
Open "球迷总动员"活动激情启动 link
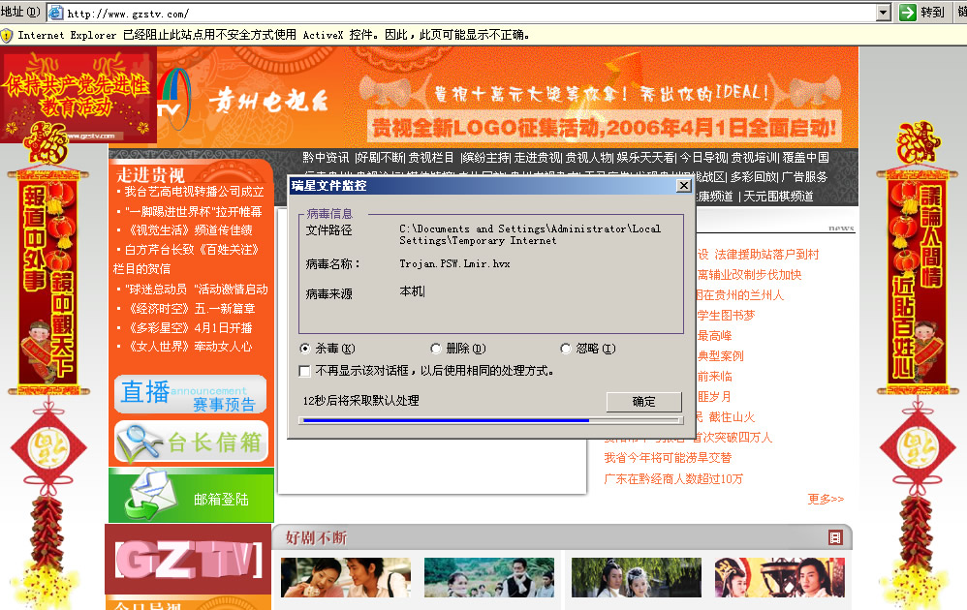coord(197,290)
